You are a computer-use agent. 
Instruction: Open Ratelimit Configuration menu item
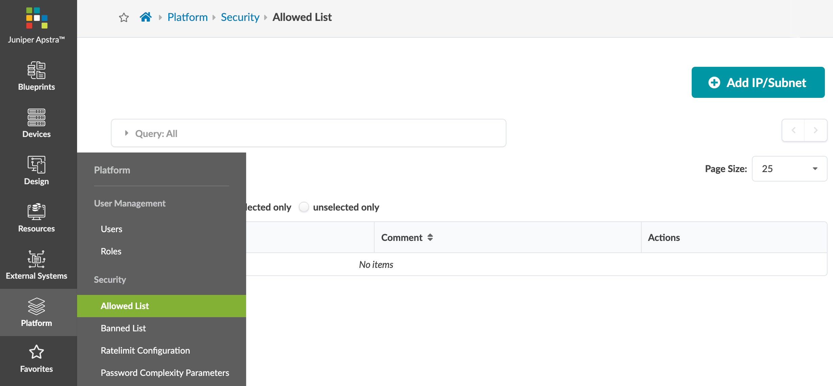pos(145,351)
